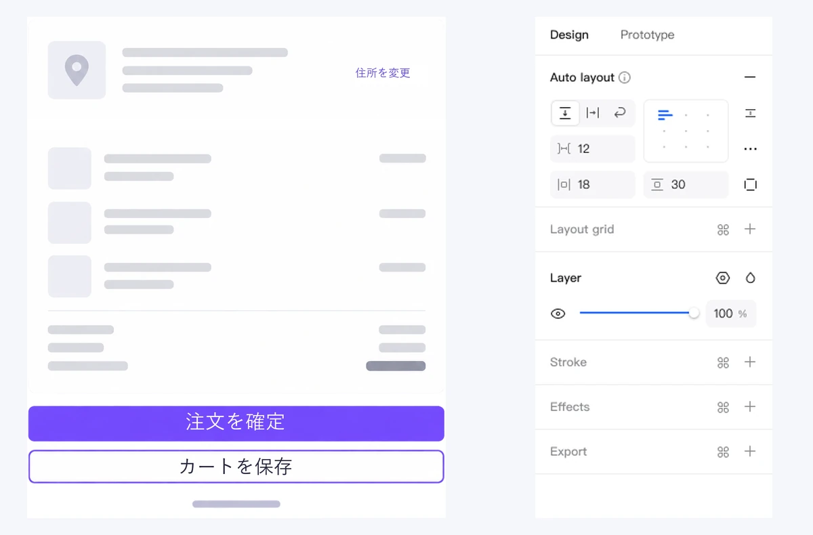Image resolution: width=813 pixels, height=535 pixels.
Task: Open the Prototype tab
Action: 647,35
